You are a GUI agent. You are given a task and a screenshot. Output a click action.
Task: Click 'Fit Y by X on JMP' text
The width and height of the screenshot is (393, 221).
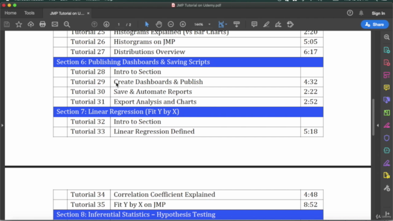click(139, 204)
